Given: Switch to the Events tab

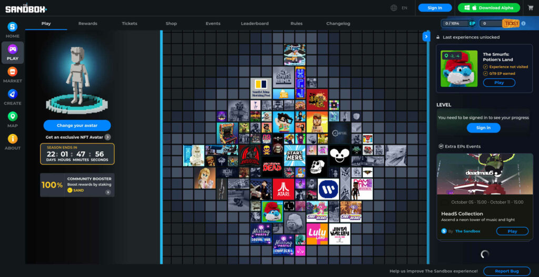Looking at the screenshot, I should (213, 23).
